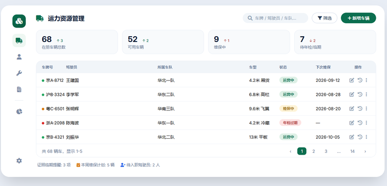The width and height of the screenshot is (387, 186).
Task: Open the 在册车辆总数 68 card
Action: pyautogui.click(x=77, y=42)
